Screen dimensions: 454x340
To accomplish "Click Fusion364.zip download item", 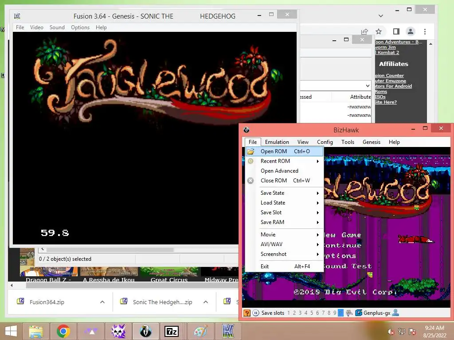I will click(47, 302).
